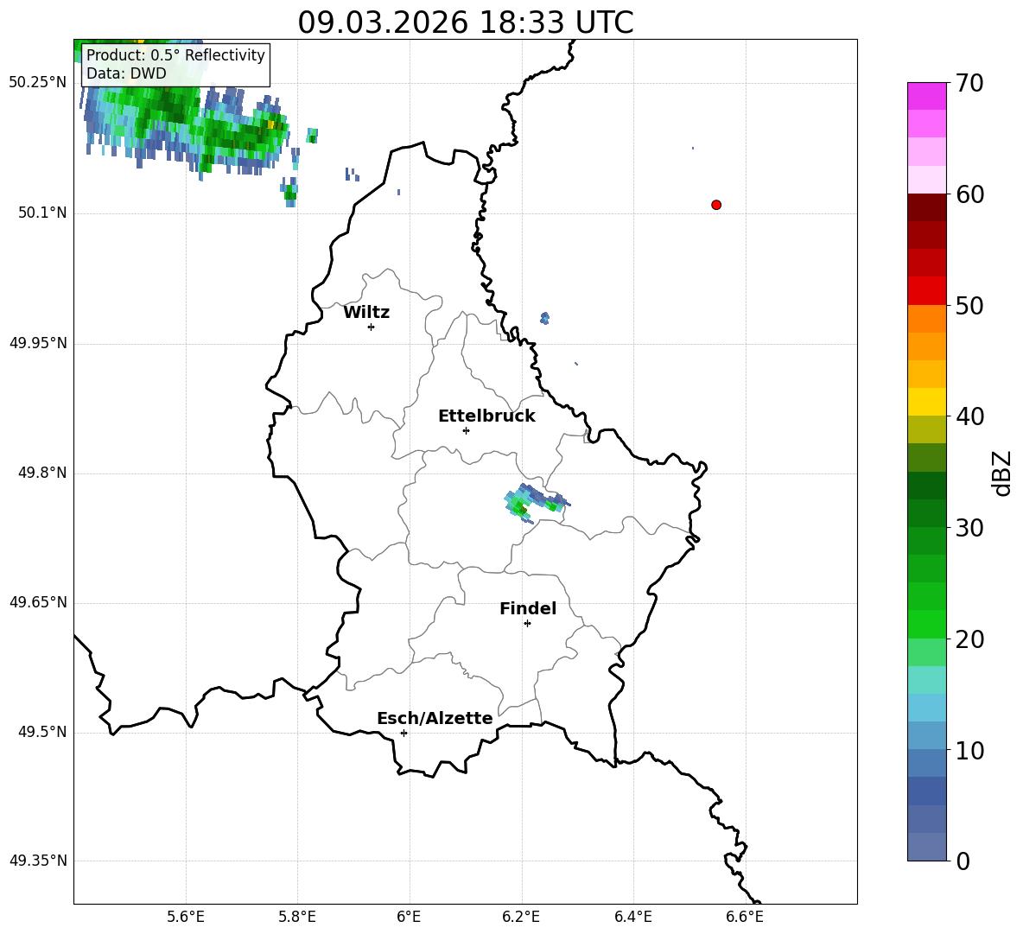
Task: Click the 5.6°E longitude label
Action: (x=186, y=917)
